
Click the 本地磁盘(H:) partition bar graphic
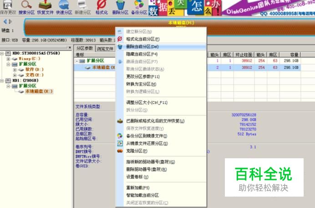coord(169,27)
